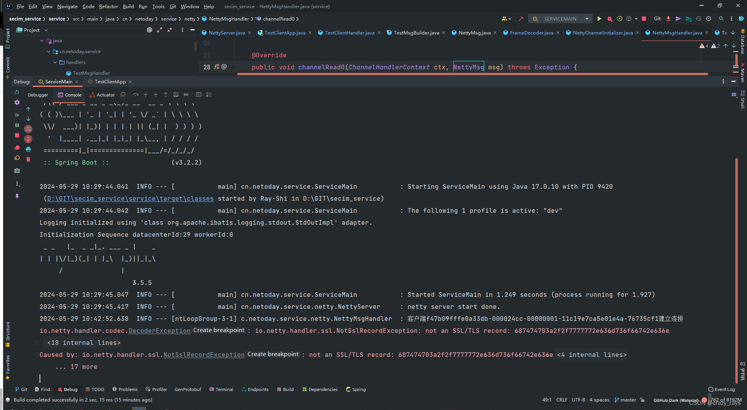Create breakpoint for NotSslRecordException
This screenshot has height=410, width=747.
273,354
